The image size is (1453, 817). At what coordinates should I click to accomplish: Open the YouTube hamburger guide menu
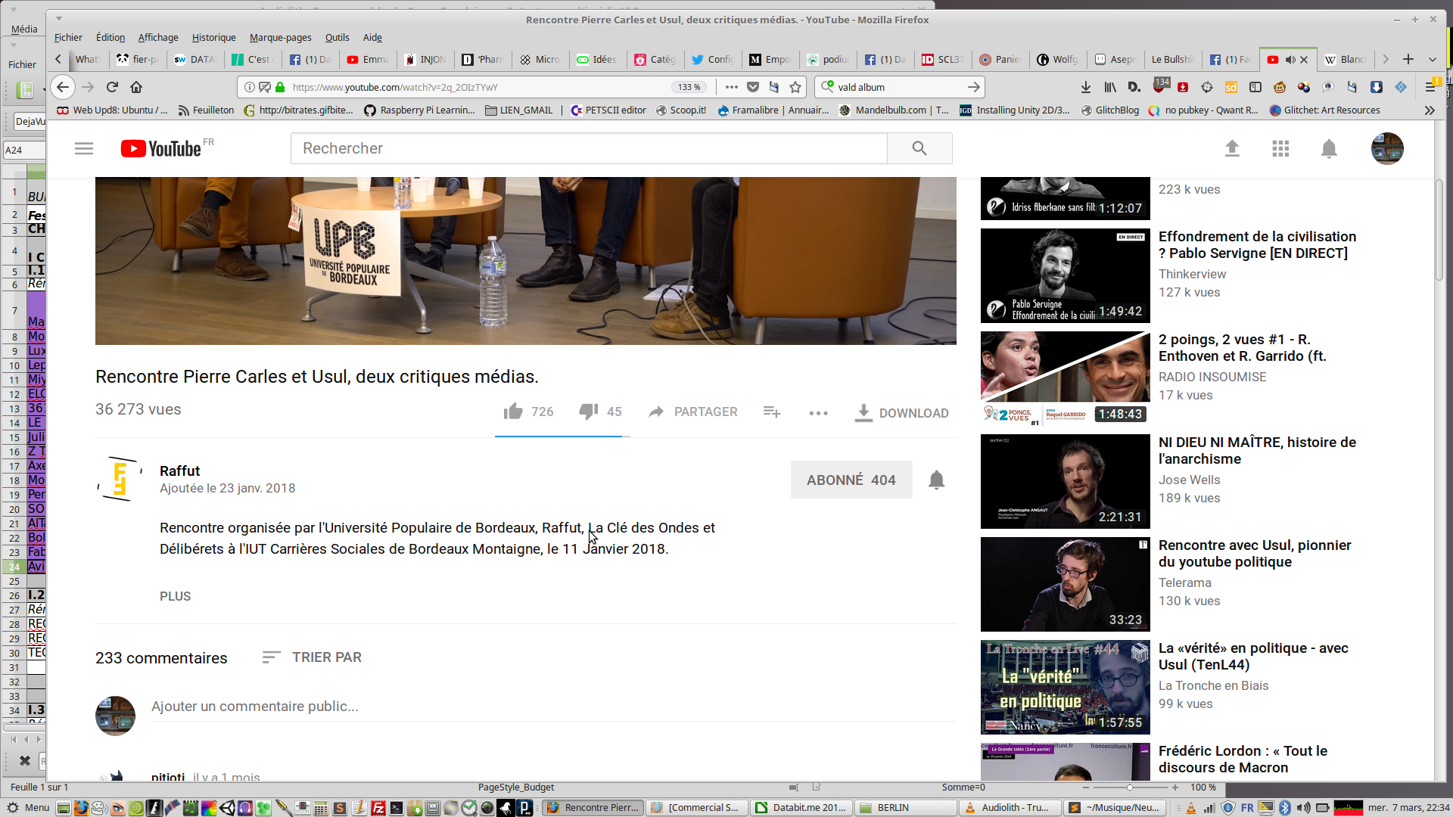point(84,148)
